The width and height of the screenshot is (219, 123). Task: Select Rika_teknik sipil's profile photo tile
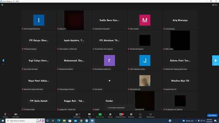point(145,81)
